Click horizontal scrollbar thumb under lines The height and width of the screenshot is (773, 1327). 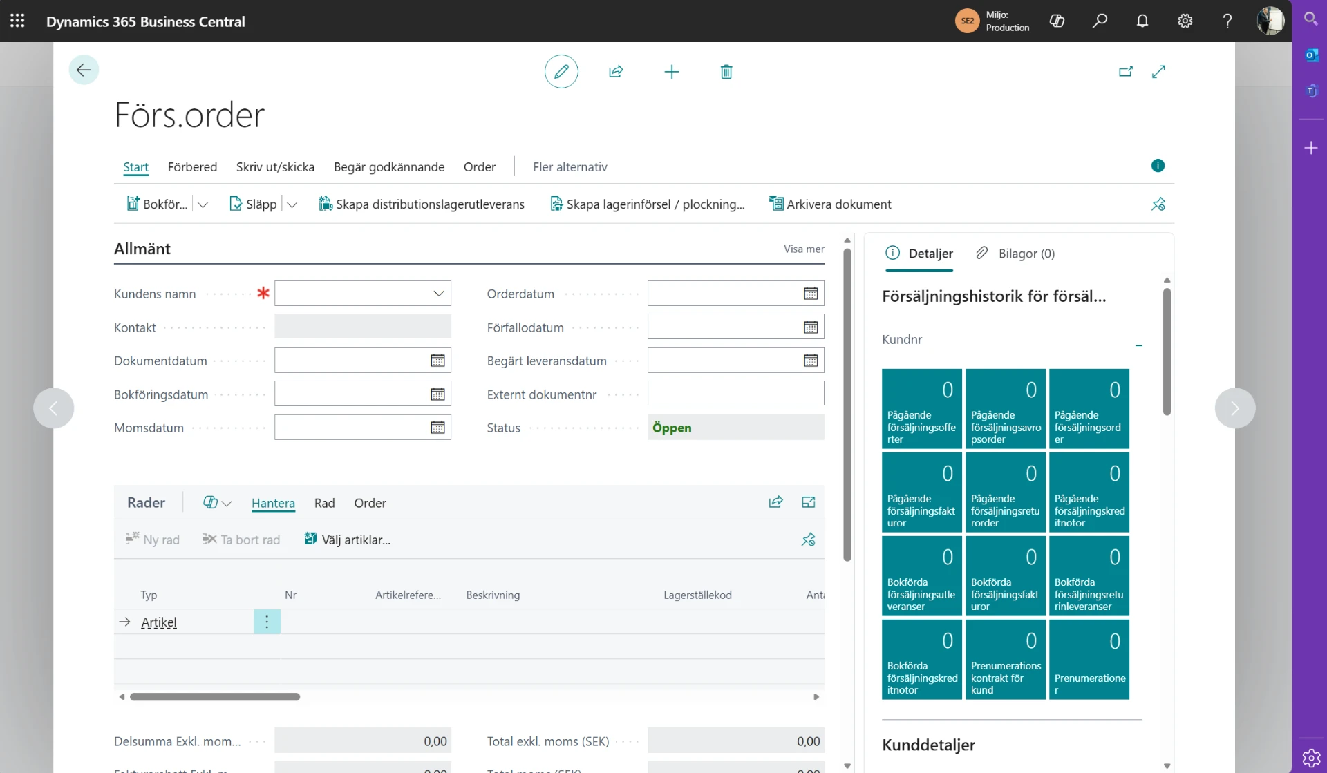215,697
